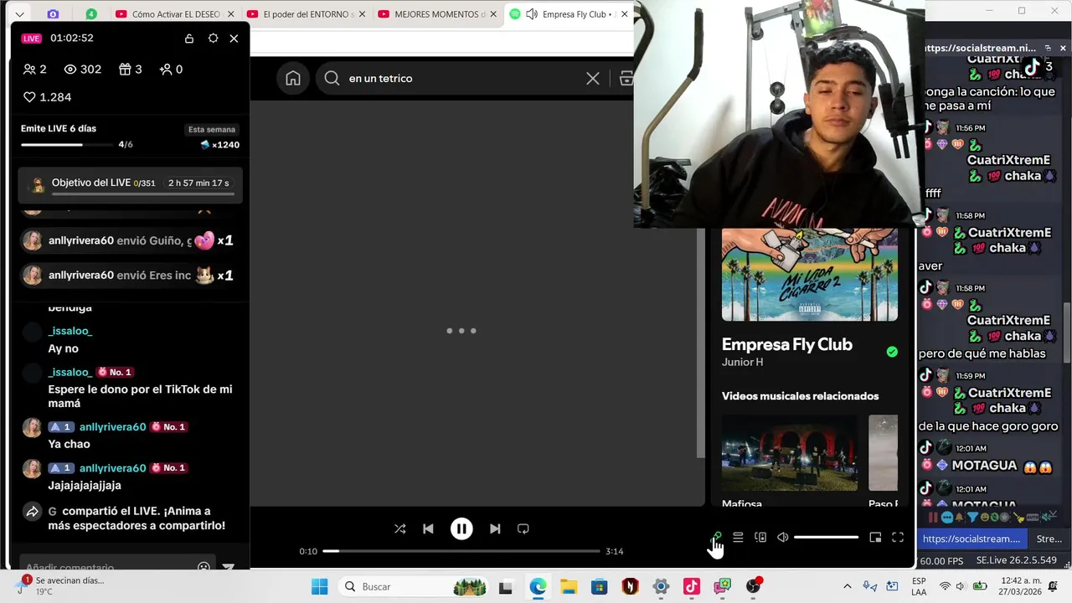This screenshot has height=603, width=1072.
Task: Click the viewers eye count 302
Action: 83,70
